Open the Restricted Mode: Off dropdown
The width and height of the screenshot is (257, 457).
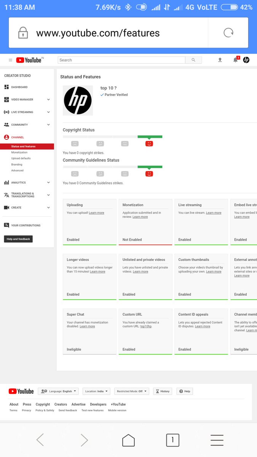pos(132,391)
